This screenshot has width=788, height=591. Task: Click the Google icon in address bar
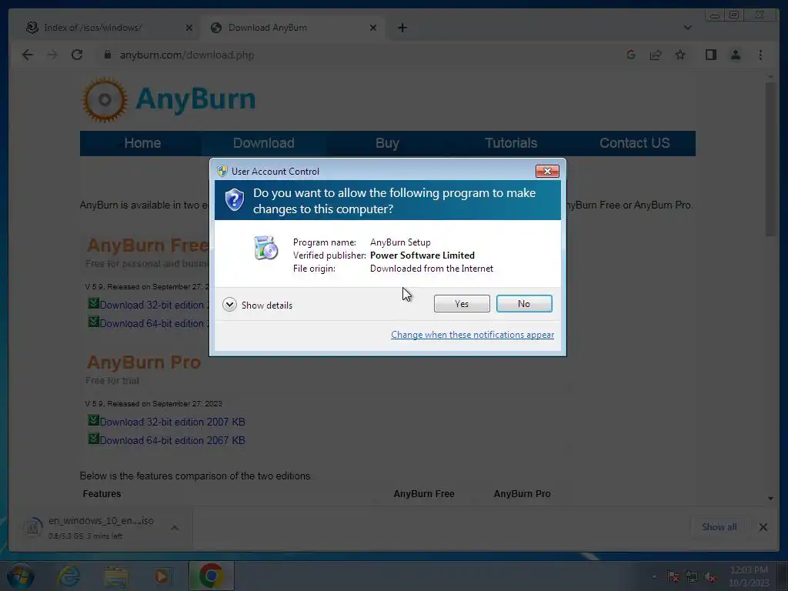click(631, 55)
